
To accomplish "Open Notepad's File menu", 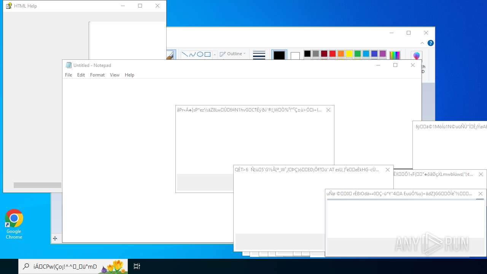I will tap(68, 75).
